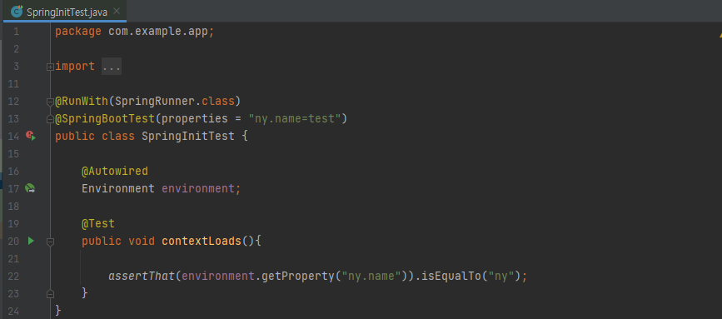Click the class name SpringInitTest
Viewport: 722px width, 319px height.
pyautogui.click(x=188, y=136)
